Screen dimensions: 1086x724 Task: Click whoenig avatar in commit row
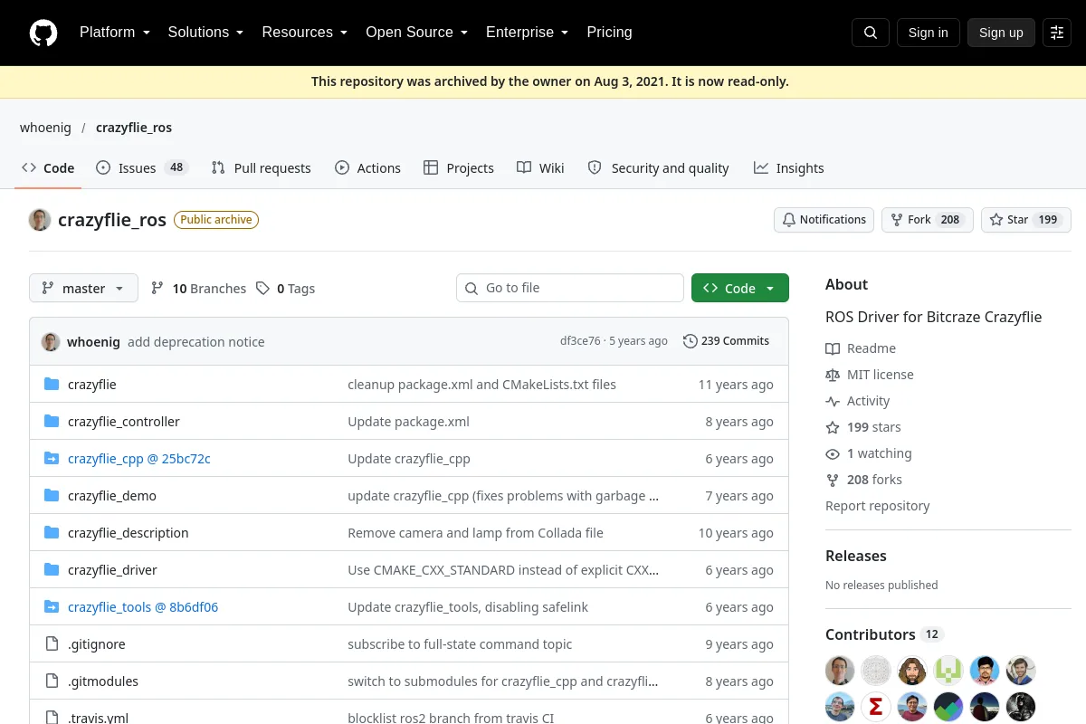coord(51,341)
